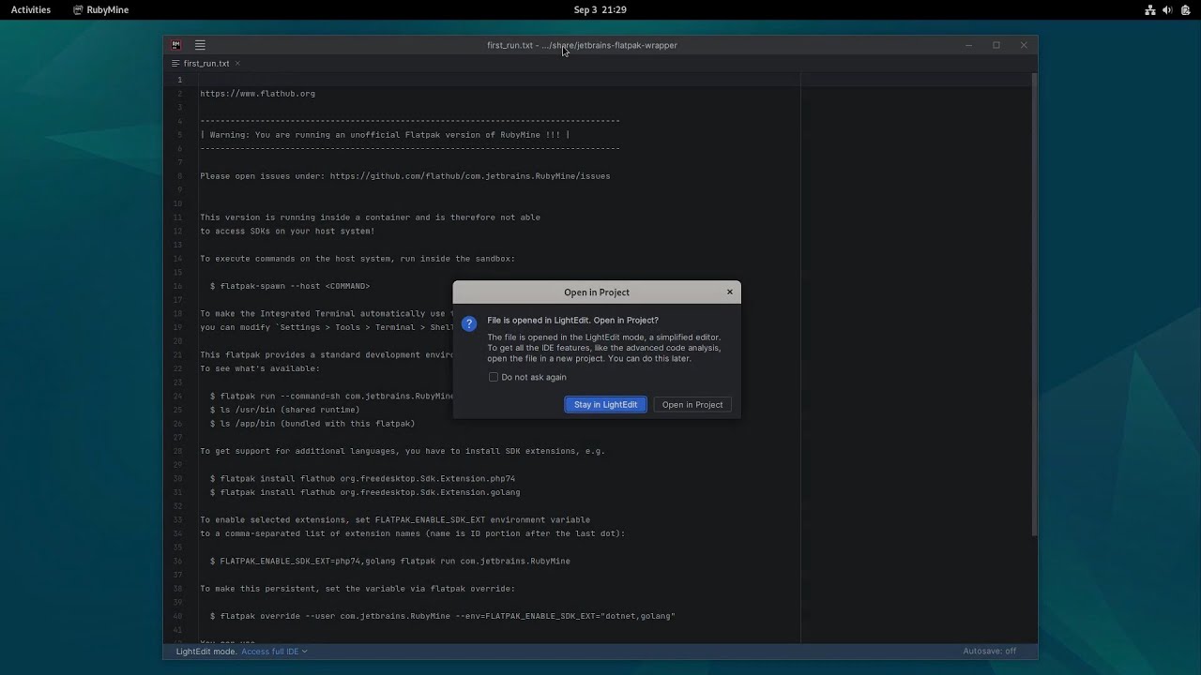Close the RubyMine window
1201x675 pixels.
click(x=1024, y=45)
